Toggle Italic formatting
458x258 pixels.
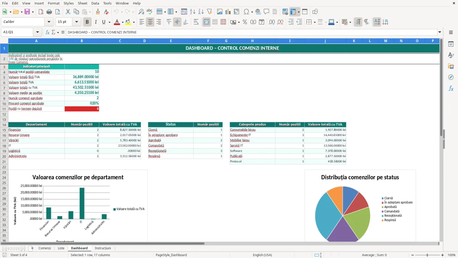95,22
